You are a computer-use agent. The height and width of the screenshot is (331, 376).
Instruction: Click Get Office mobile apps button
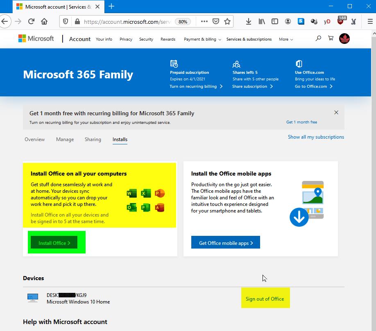point(225,242)
